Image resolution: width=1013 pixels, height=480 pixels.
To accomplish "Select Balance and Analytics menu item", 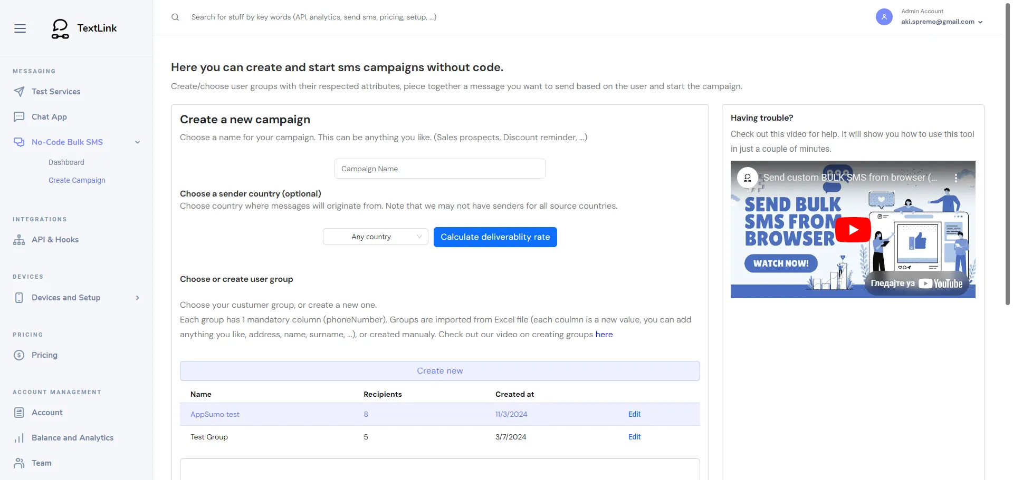I will click(72, 438).
